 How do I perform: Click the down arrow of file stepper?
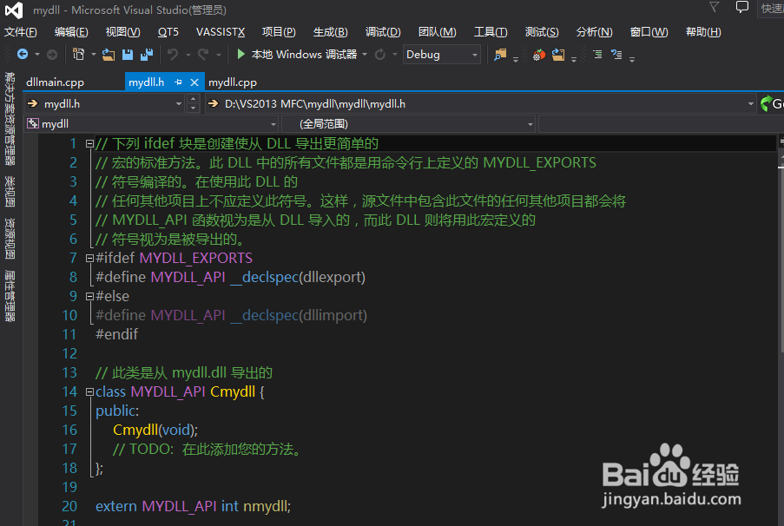tap(193, 108)
